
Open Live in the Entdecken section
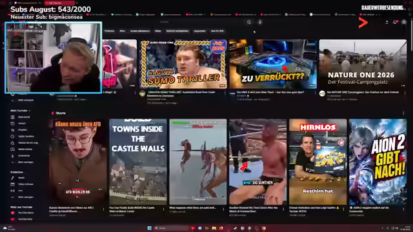(20, 191)
